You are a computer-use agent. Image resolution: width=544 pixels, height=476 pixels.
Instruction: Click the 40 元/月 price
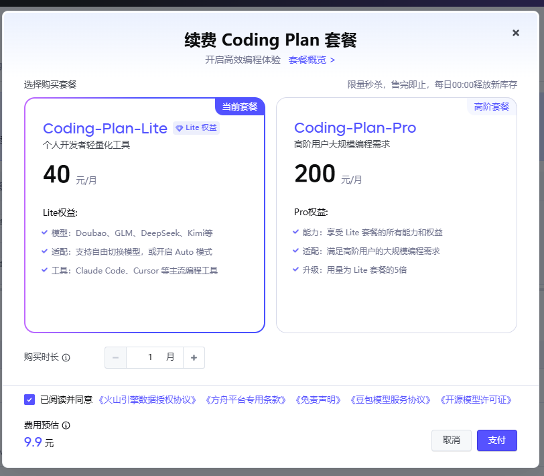coord(70,174)
